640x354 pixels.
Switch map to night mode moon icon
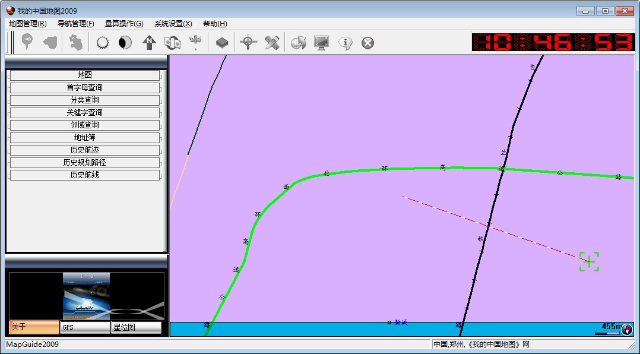[x=125, y=43]
